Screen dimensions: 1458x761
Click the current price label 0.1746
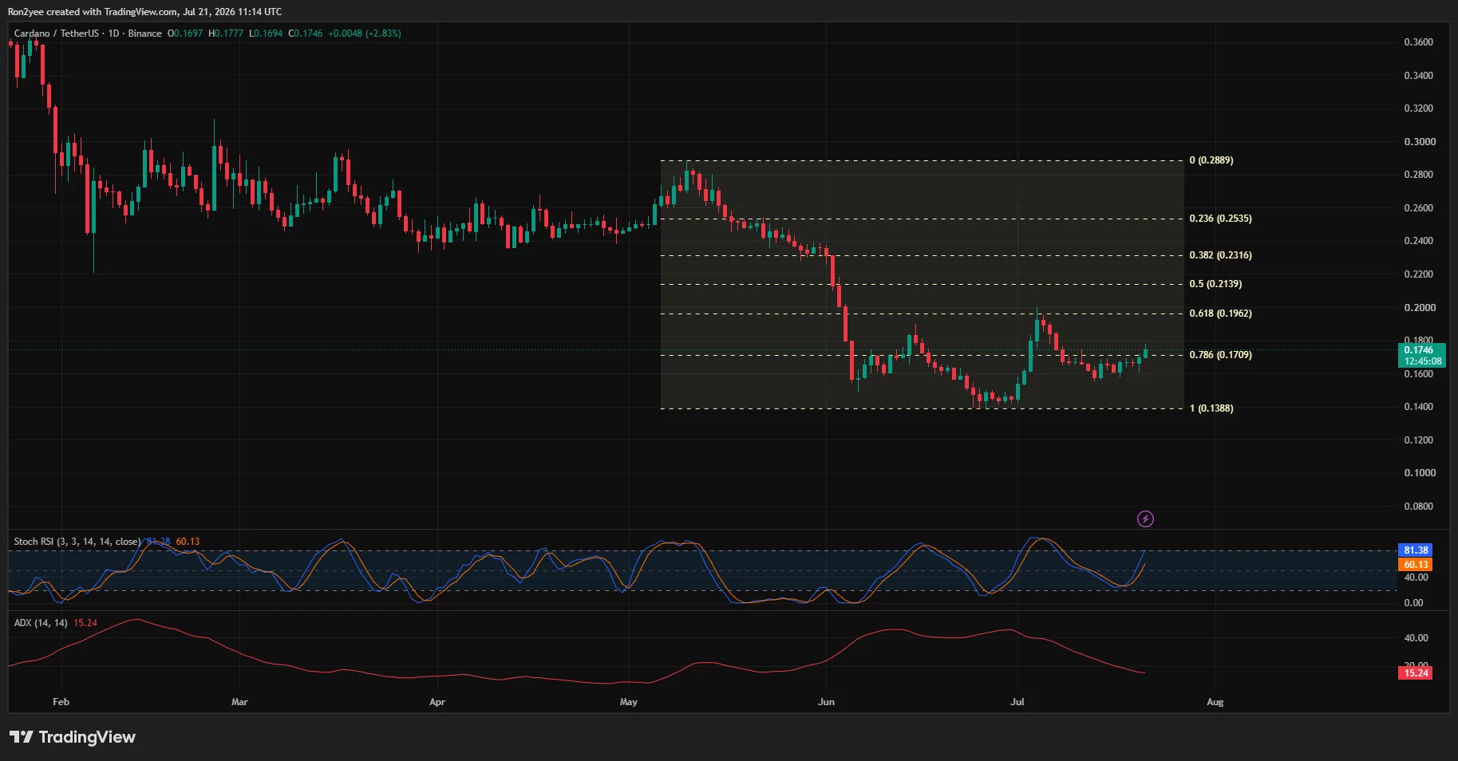click(x=1423, y=350)
